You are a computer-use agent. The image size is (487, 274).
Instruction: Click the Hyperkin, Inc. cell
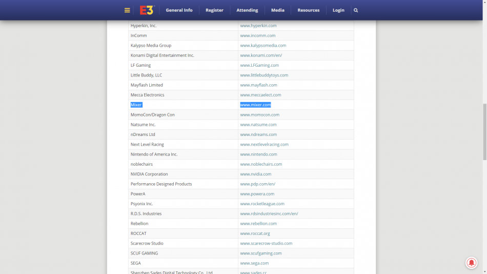[x=183, y=26]
